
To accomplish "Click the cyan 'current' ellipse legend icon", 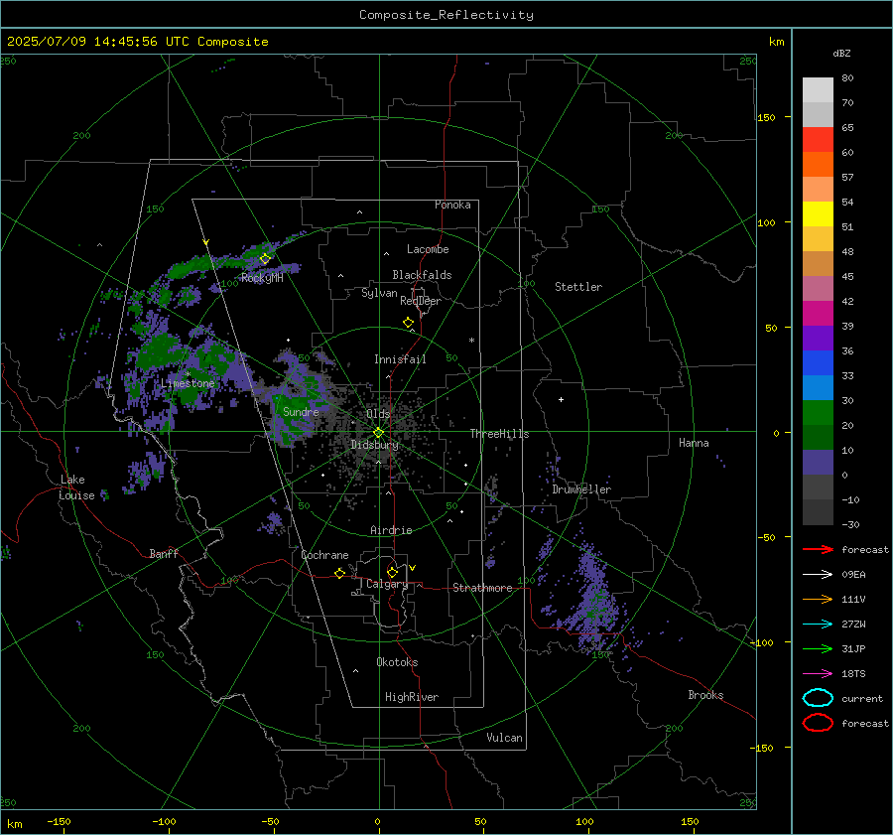I will (x=818, y=698).
